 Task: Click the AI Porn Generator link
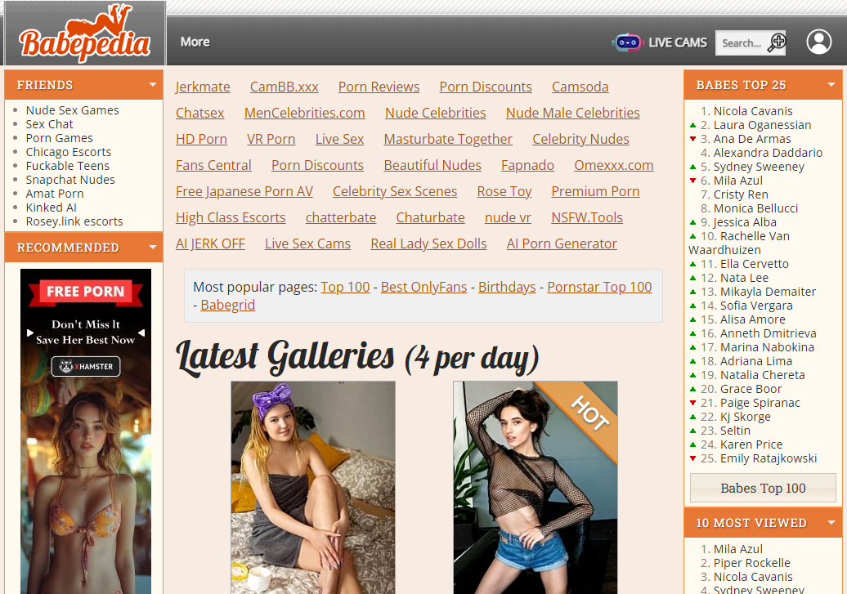(x=561, y=244)
